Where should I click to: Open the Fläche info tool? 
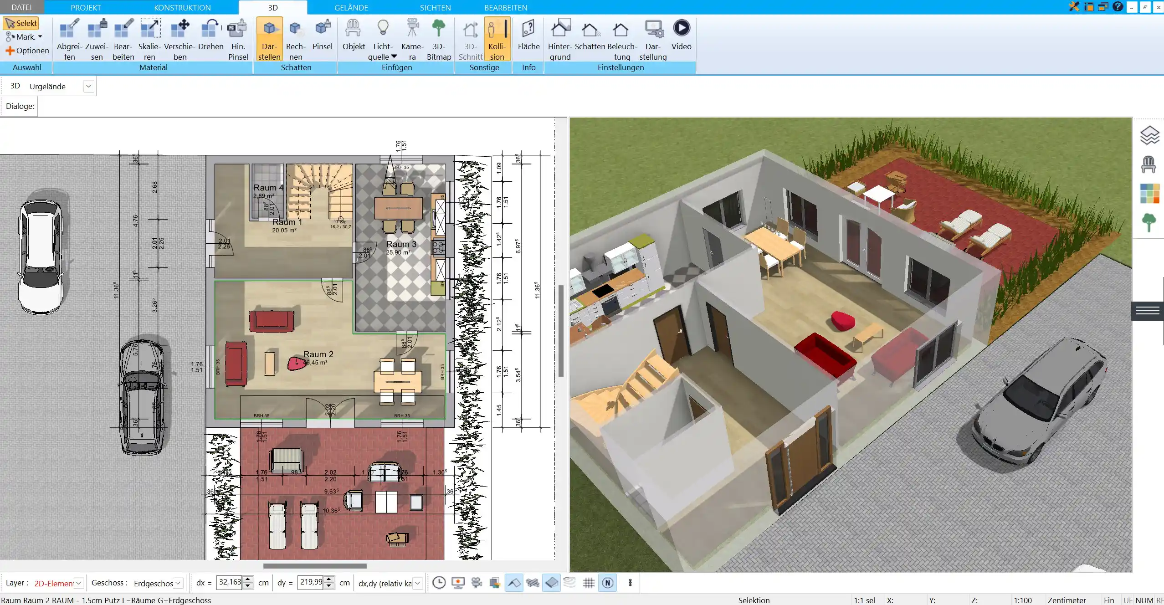(x=528, y=35)
